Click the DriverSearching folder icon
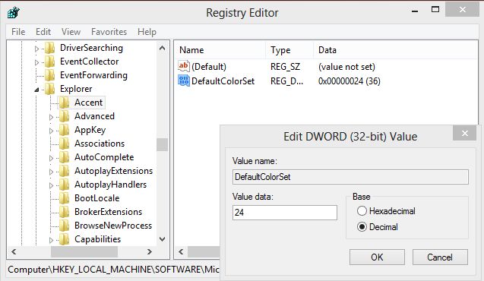The height and width of the screenshot is (281, 484). 49,48
